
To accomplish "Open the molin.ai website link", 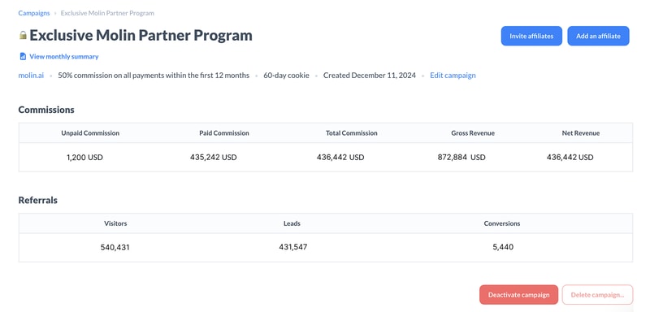I will coord(31,76).
